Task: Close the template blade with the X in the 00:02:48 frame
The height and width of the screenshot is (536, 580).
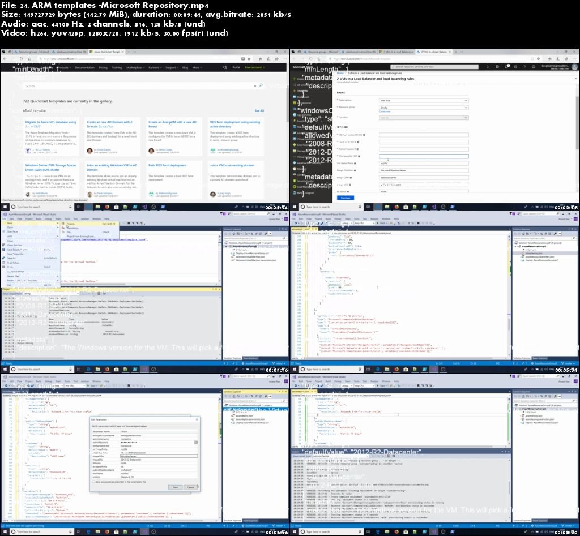Action: coord(575,78)
